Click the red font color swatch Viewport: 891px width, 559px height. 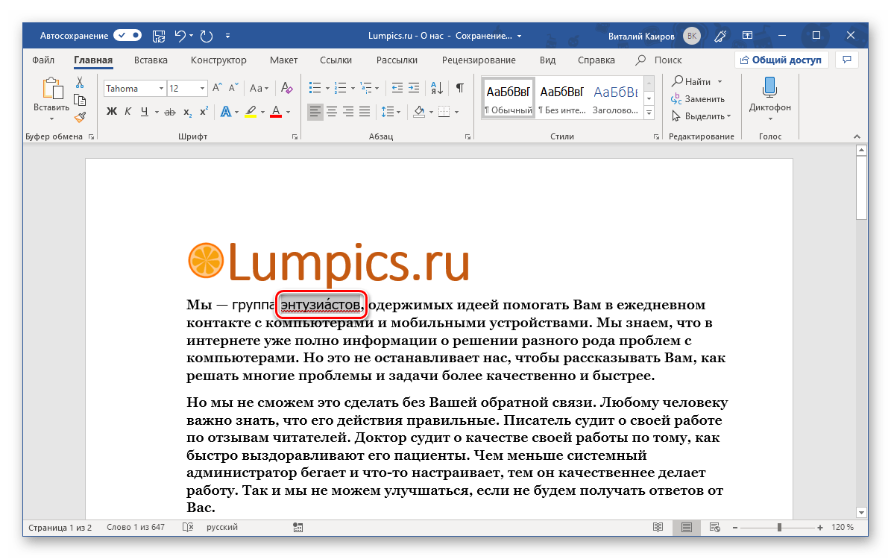pyautogui.click(x=276, y=112)
